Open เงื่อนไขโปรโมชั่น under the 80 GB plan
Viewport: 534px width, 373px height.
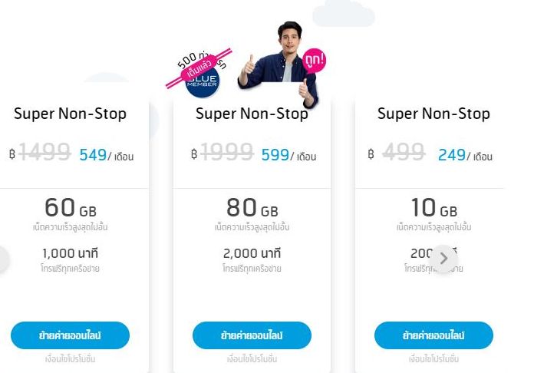pyautogui.click(x=252, y=359)
